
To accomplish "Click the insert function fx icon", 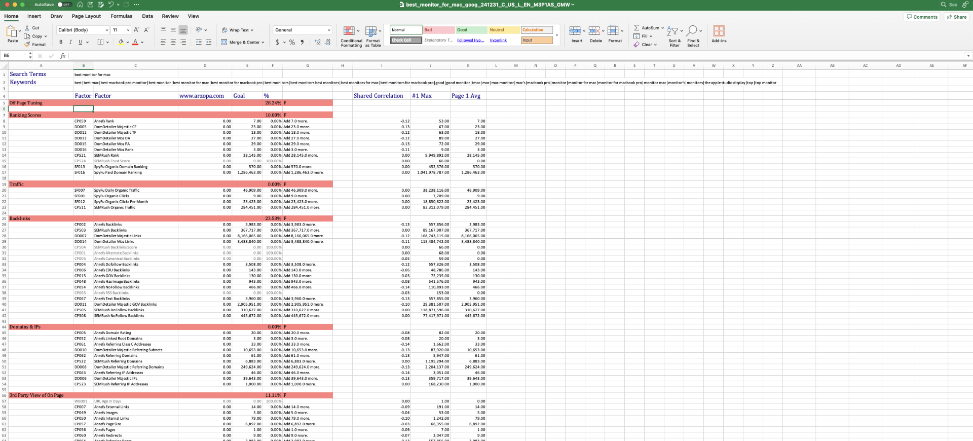I will [x=63, y=56].
